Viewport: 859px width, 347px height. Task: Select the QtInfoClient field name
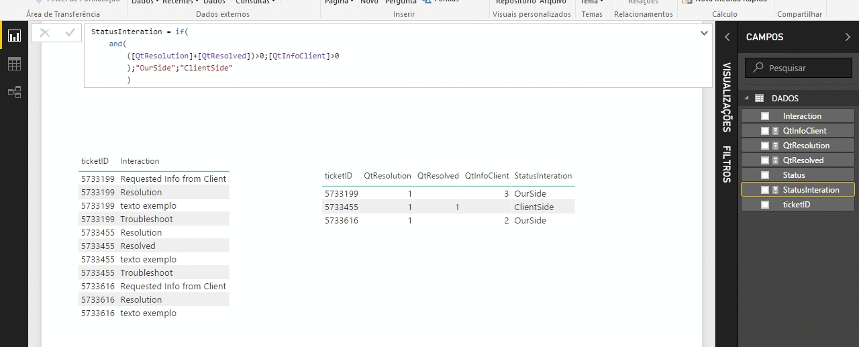[805, 131]
